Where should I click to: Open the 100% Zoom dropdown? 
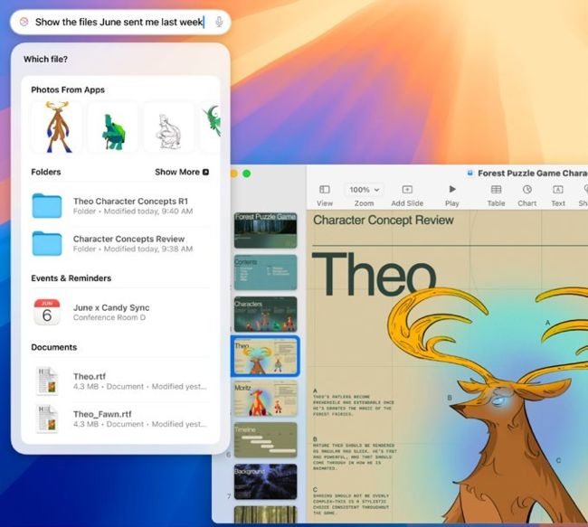point(364,190)
